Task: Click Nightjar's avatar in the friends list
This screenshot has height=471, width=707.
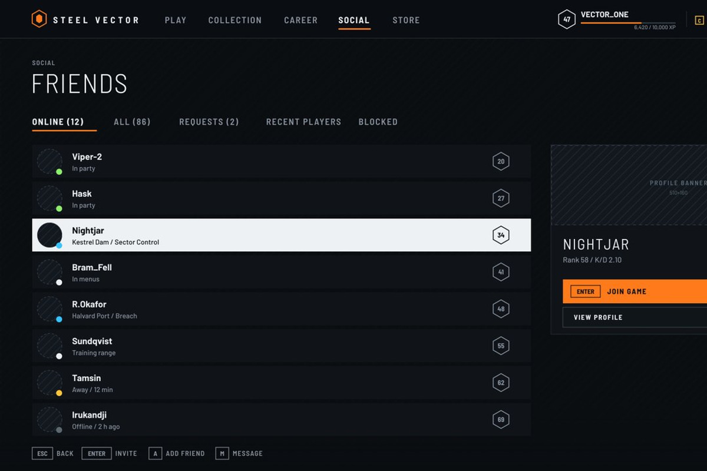Action: (49, 235)
